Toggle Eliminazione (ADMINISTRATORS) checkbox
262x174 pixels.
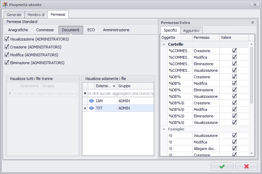coord(7,62)
